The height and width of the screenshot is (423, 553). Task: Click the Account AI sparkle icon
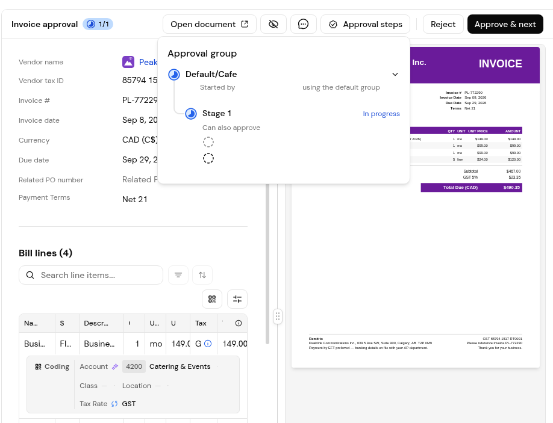click(115, 366)
